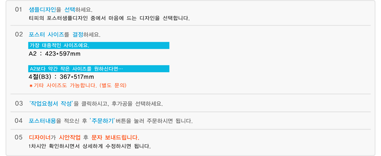Viewport: 381px width, 156px height.
Task: Click the red '문자 보내드립니다.' text
Action: pos(116,138)
